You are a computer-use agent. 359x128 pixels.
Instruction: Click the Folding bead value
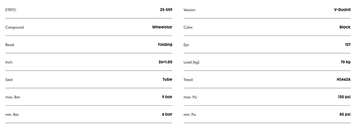click(x=165, y=44)
